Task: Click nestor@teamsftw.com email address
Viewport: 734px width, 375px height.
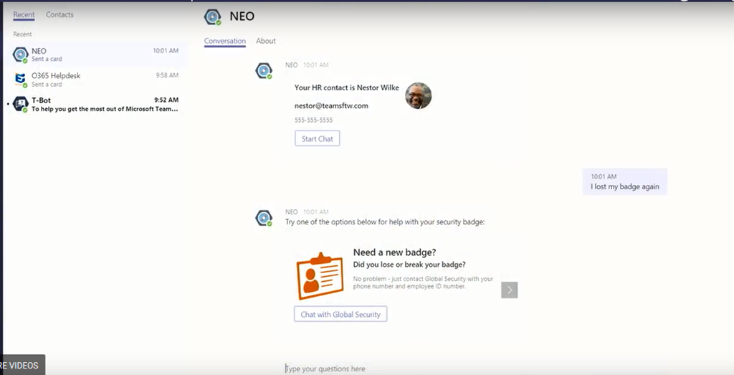Action: coord(331,106)
